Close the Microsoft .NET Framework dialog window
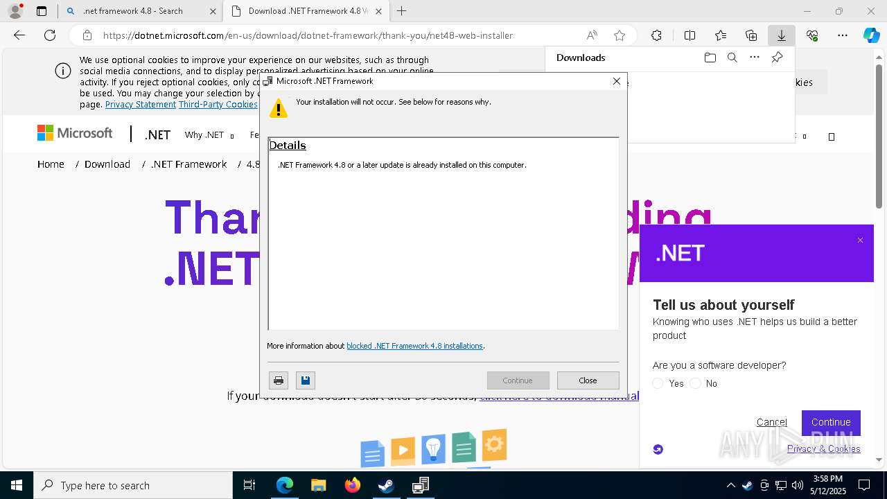Screen dimensions: 887x499 click(617, 81)
